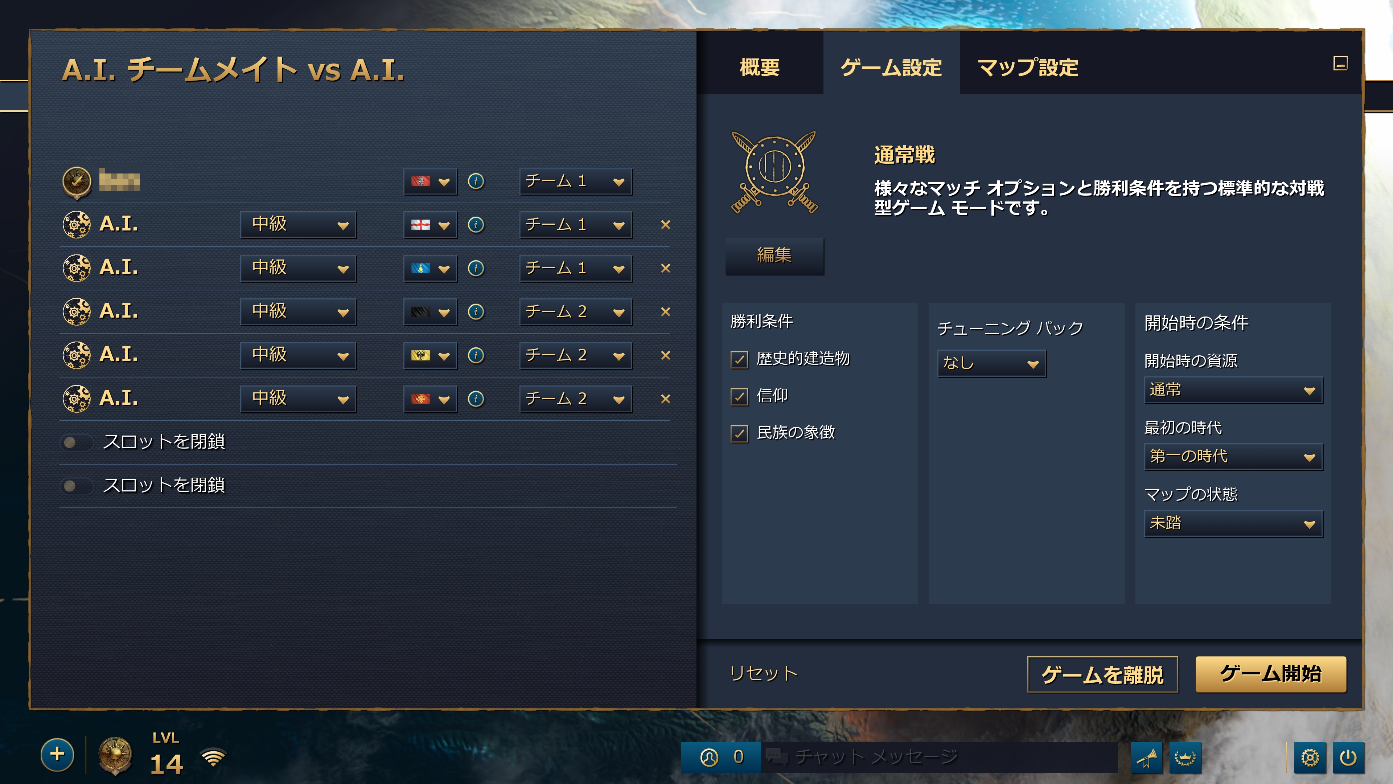Click the power quit icon
1393x784 pixels.
[x=1348, y=757]
